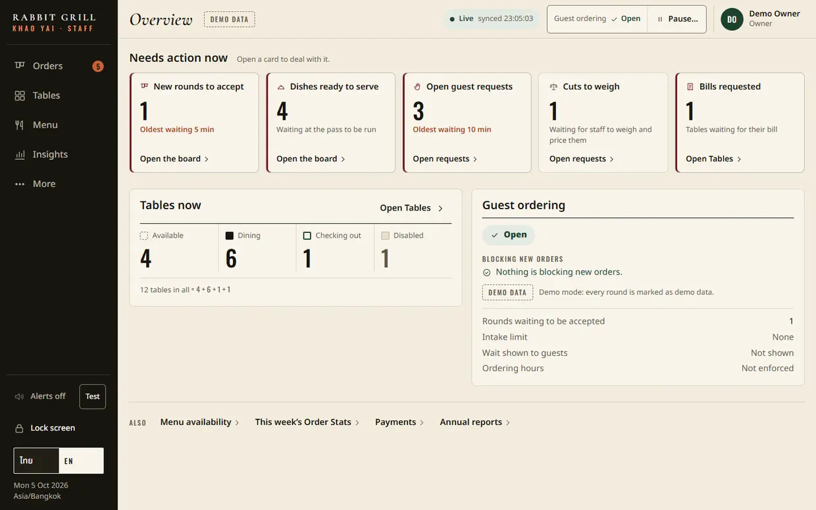Click the Dishes ready to serve cloche icon
Screen dimensions: 816x510
tap(281, 87)
